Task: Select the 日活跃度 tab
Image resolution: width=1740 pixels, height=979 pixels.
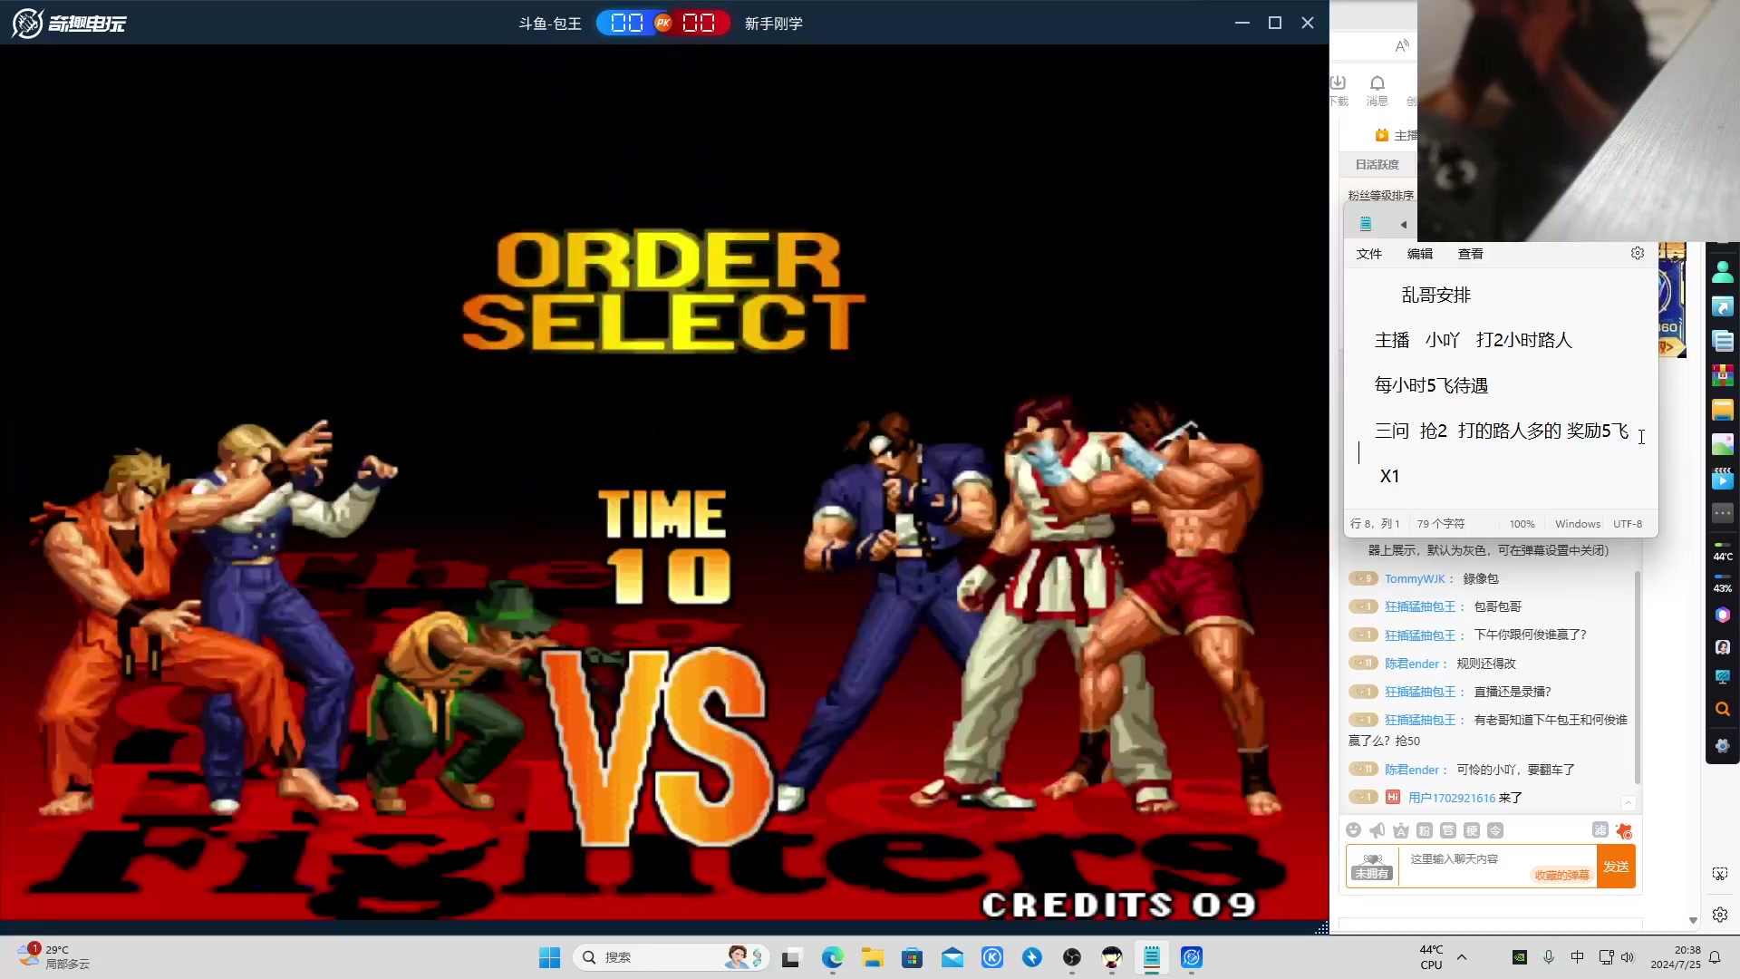Action: point(1377,164)
